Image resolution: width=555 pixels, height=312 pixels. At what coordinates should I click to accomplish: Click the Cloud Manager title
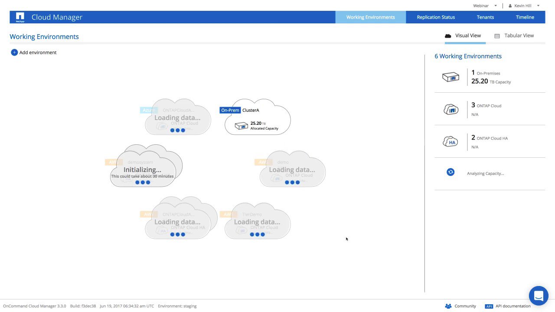click(x=57, y=17)
